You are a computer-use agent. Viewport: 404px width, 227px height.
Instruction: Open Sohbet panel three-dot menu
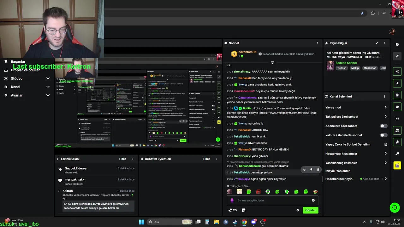318,43
